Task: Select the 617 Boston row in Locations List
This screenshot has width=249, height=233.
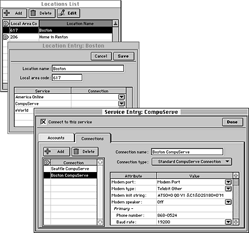Action: 58,30
